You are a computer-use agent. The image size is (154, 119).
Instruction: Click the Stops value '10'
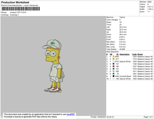click(x=120, y=22)
